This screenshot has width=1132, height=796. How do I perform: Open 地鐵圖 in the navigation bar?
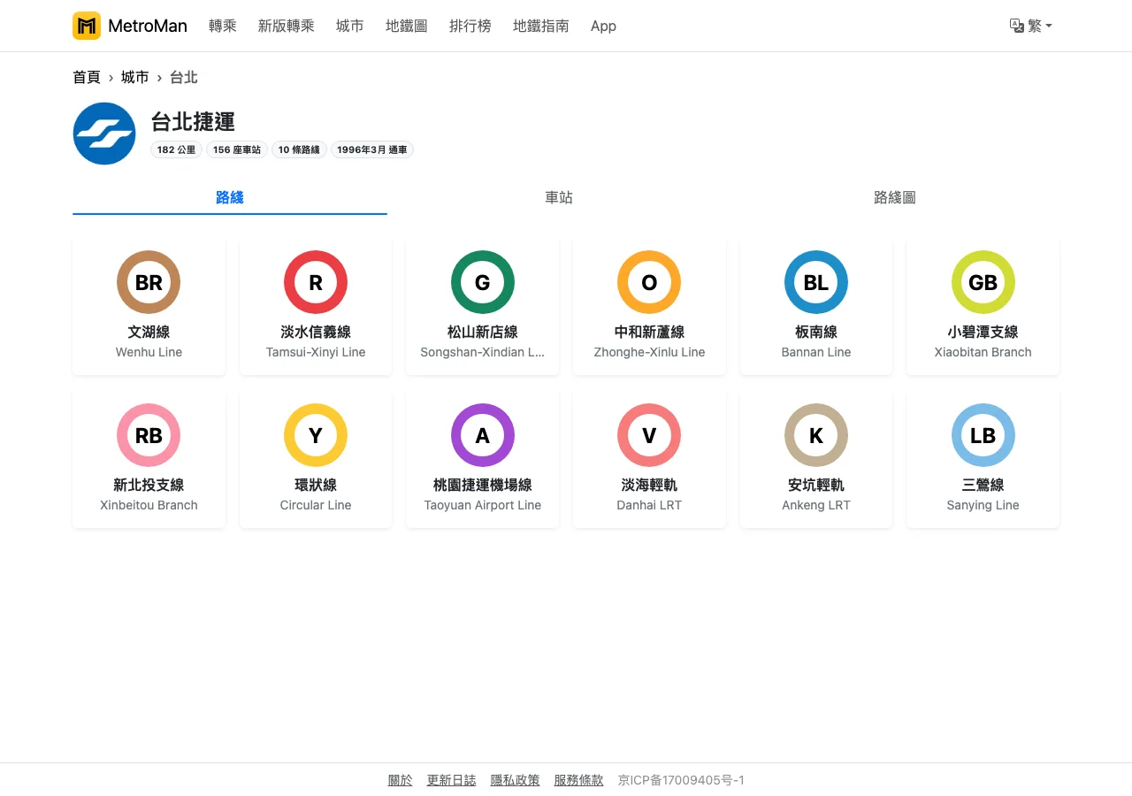coord(407,26)
